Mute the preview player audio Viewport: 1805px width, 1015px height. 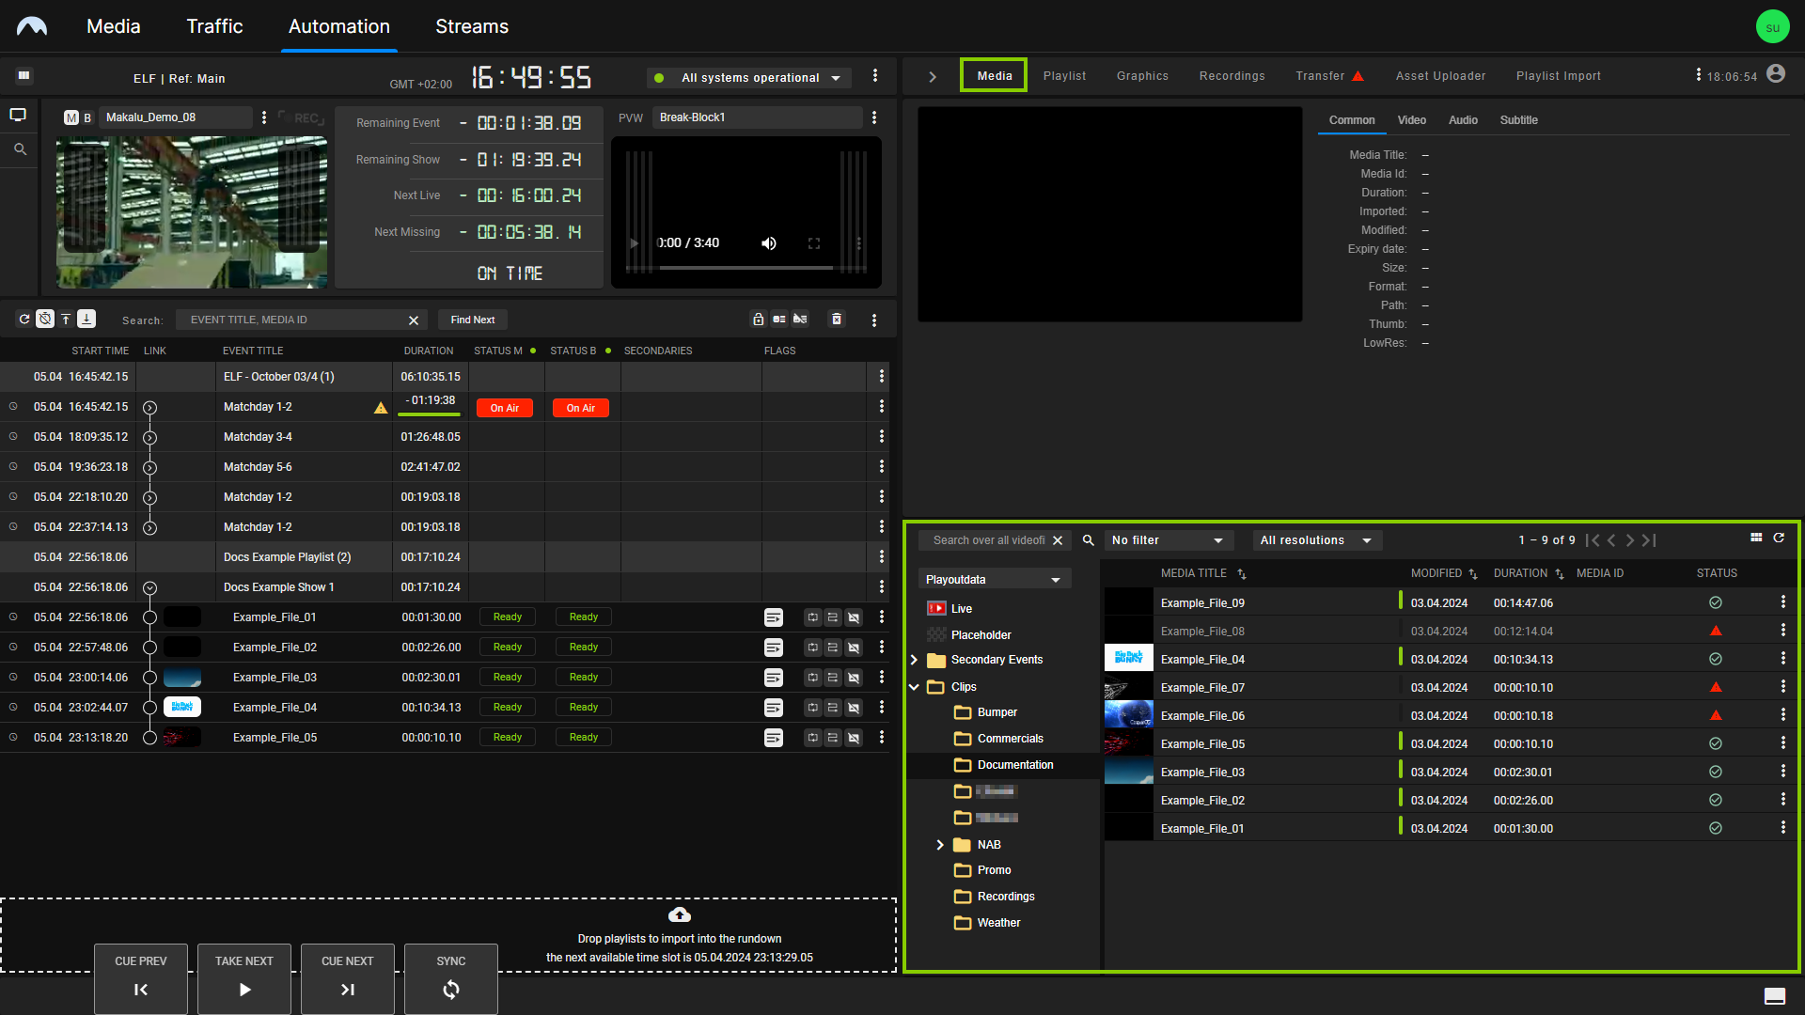769,242
